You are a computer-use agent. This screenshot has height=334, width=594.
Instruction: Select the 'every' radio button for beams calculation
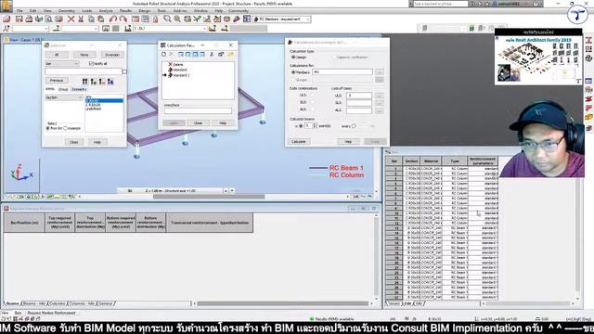tap(354, 126)
